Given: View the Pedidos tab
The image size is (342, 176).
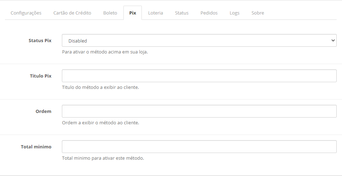Looking at the screenshot, I should [209, 13].
